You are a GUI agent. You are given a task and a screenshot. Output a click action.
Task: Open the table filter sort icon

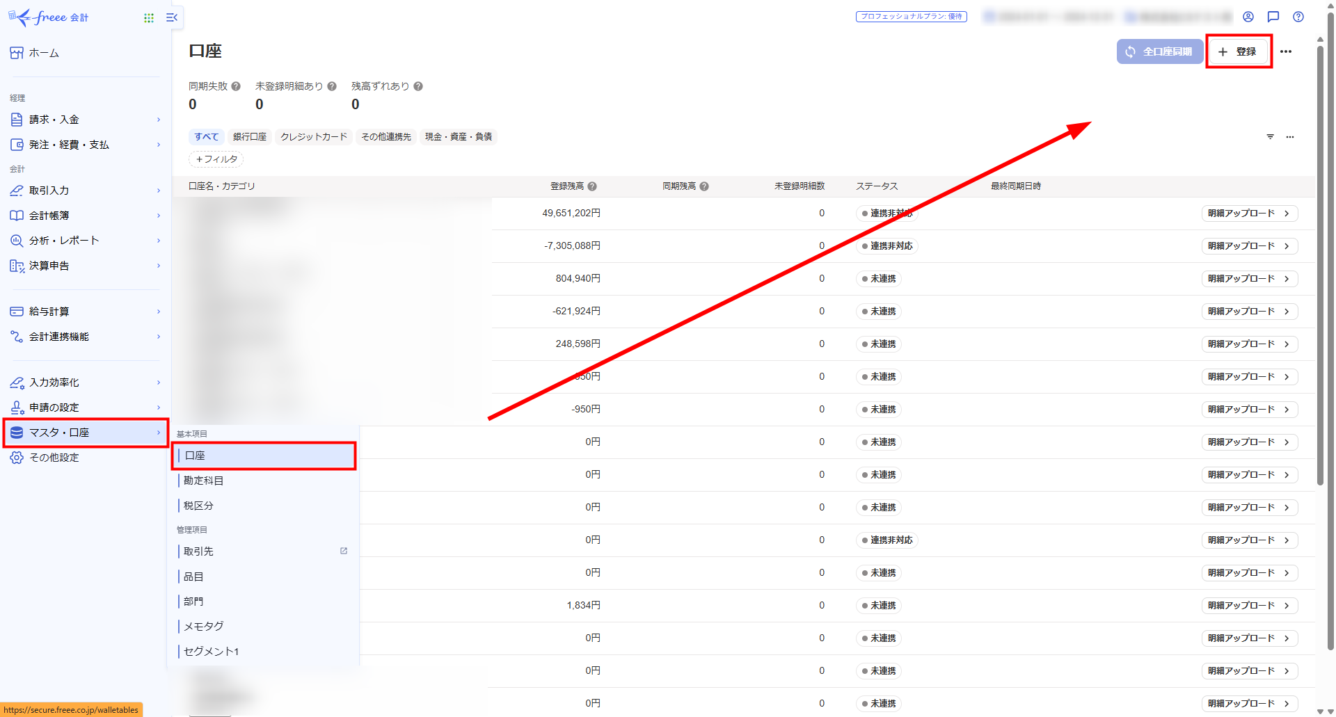pos(1270,137)
